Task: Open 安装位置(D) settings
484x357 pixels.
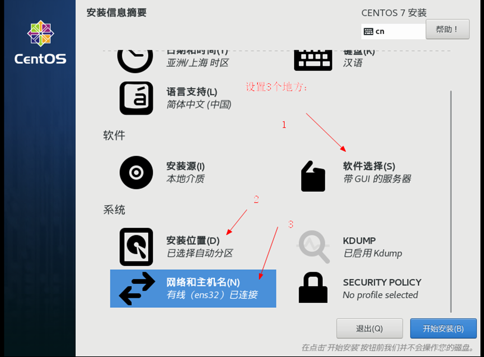Action: point(193,240)
